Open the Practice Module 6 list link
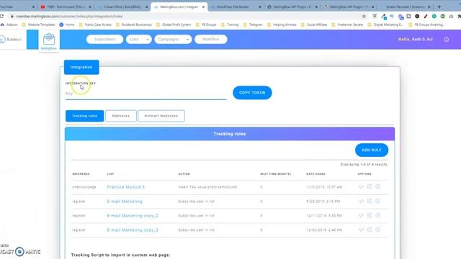 point(126,187)
